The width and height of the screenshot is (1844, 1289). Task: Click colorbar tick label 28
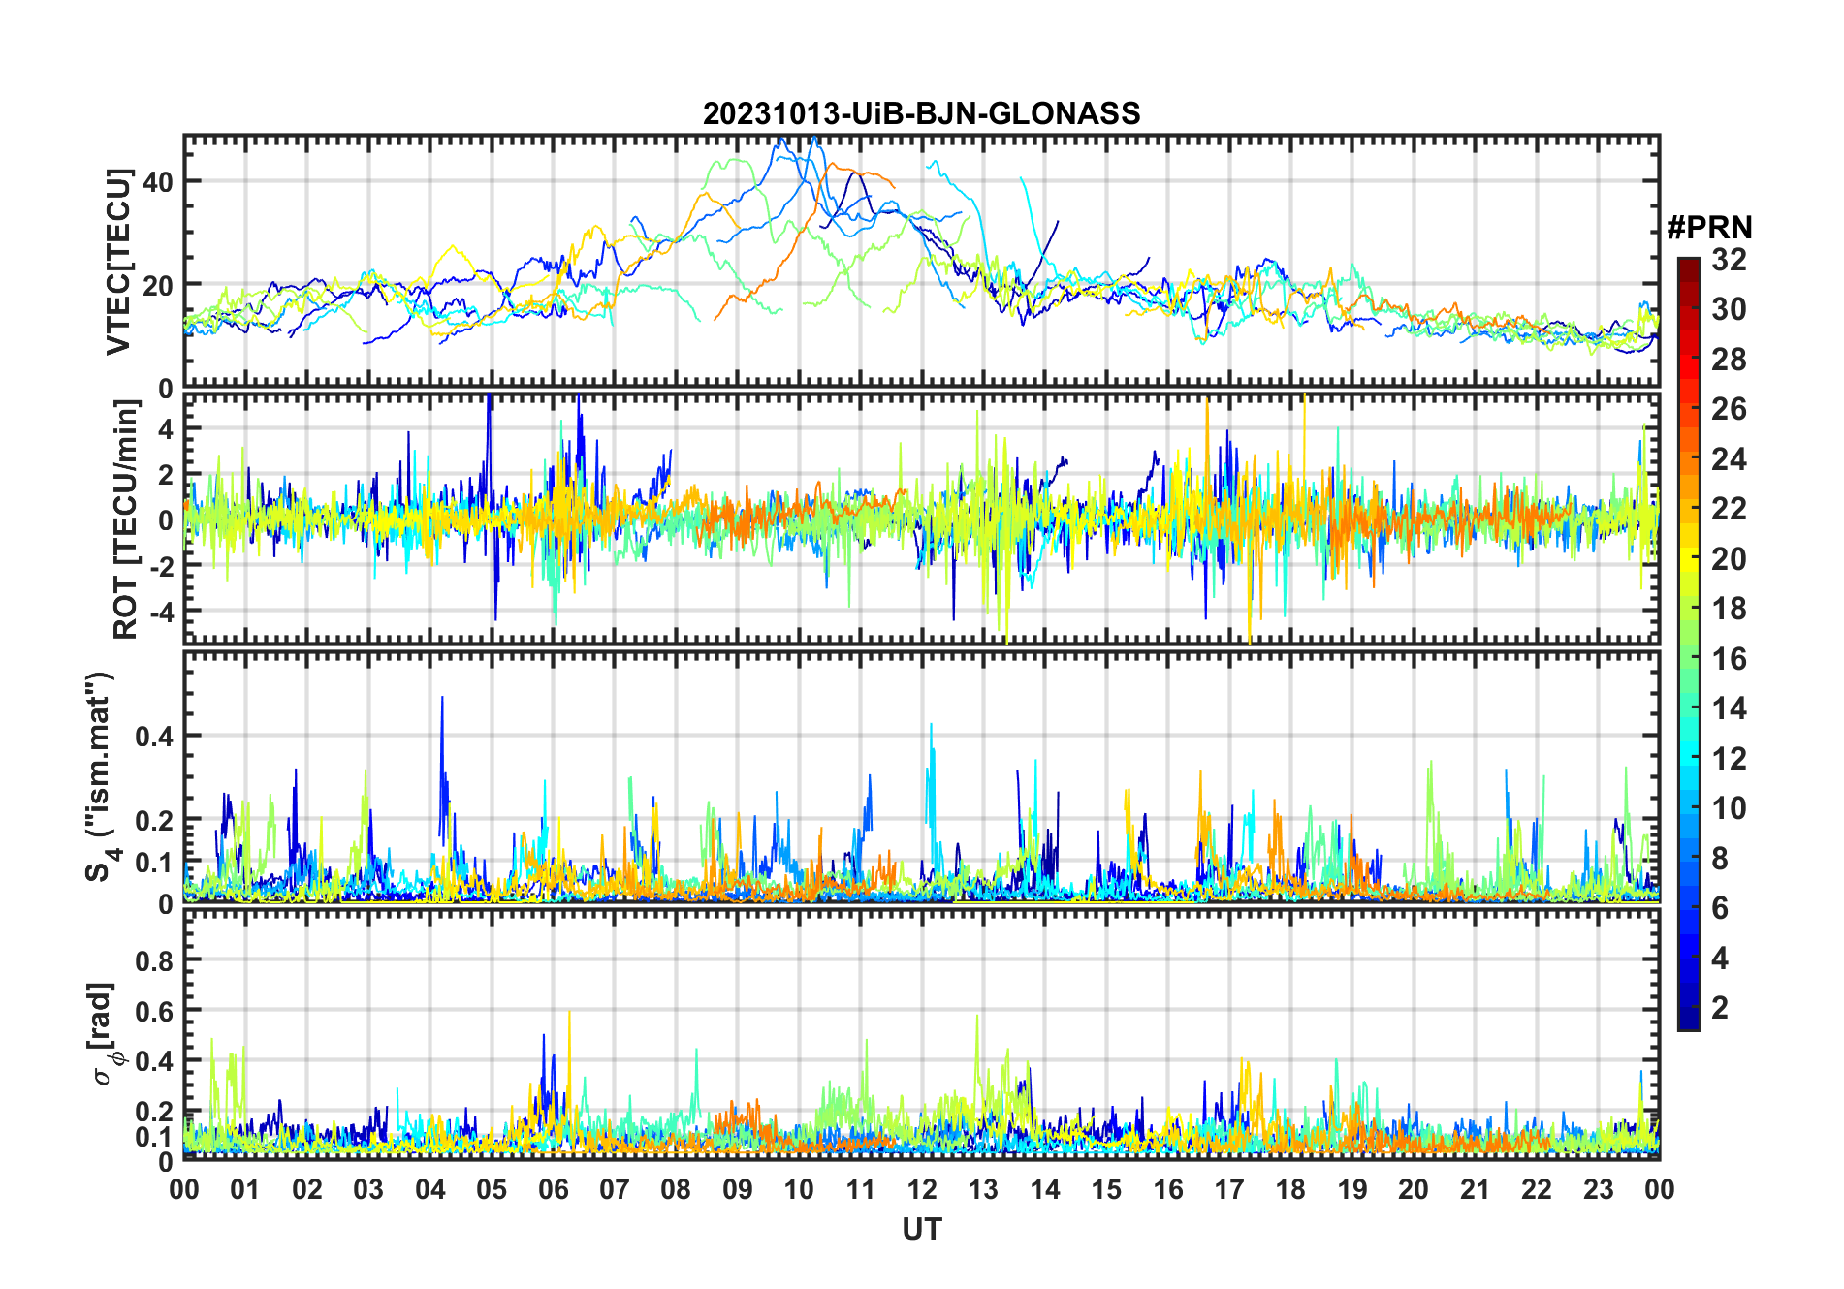click(x=1729, y=360)
